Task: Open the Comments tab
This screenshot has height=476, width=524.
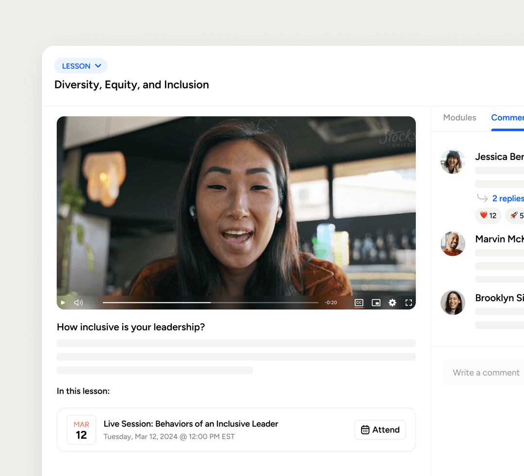Action: pos(508,117)
